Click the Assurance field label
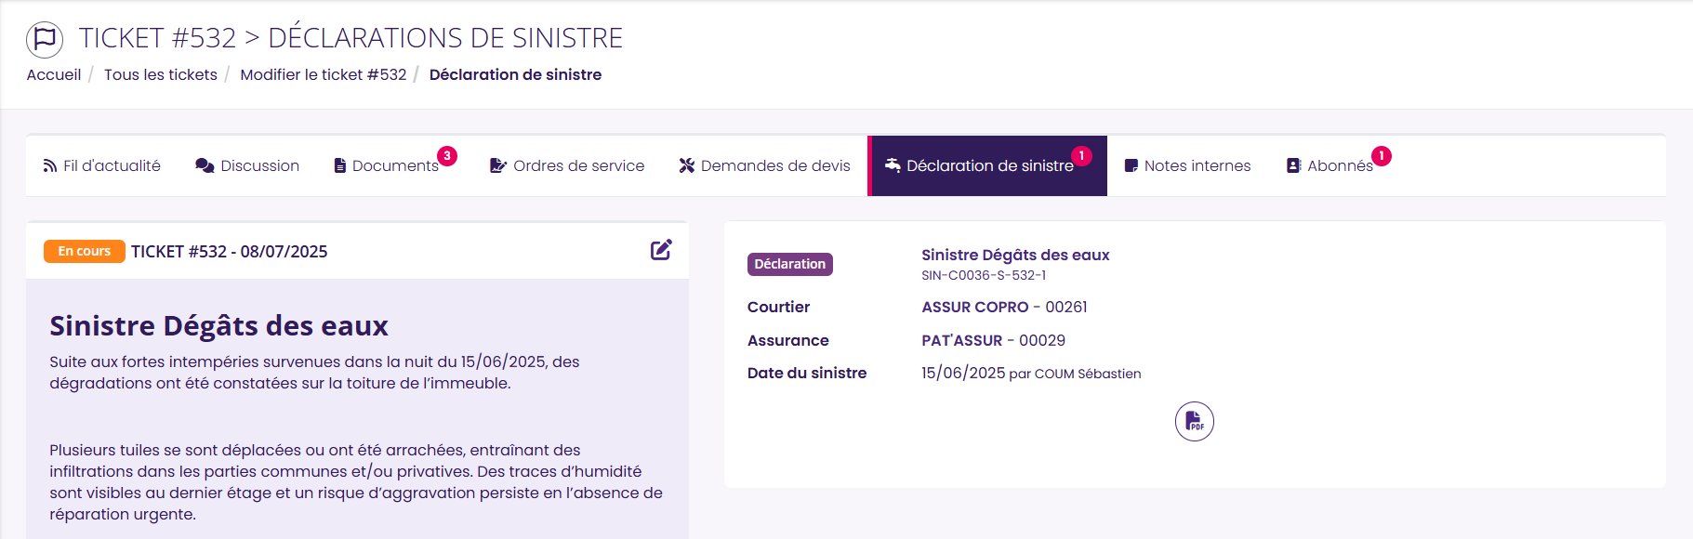This screenshot has height=539, width=1693. click(788, 340)
